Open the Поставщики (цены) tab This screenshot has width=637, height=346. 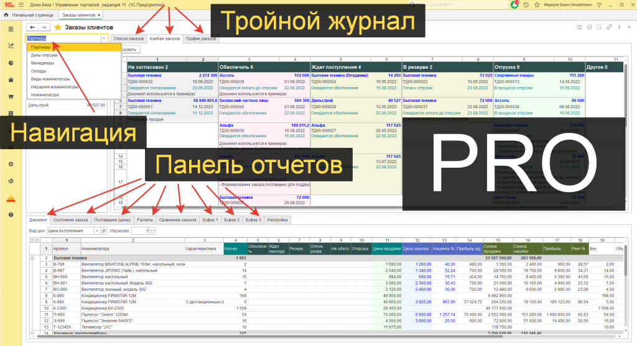[112, 220]
